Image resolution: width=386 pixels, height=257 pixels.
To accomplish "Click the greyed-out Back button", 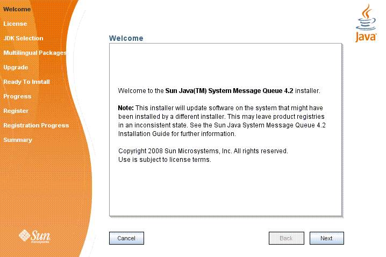I will pos(286,238).
